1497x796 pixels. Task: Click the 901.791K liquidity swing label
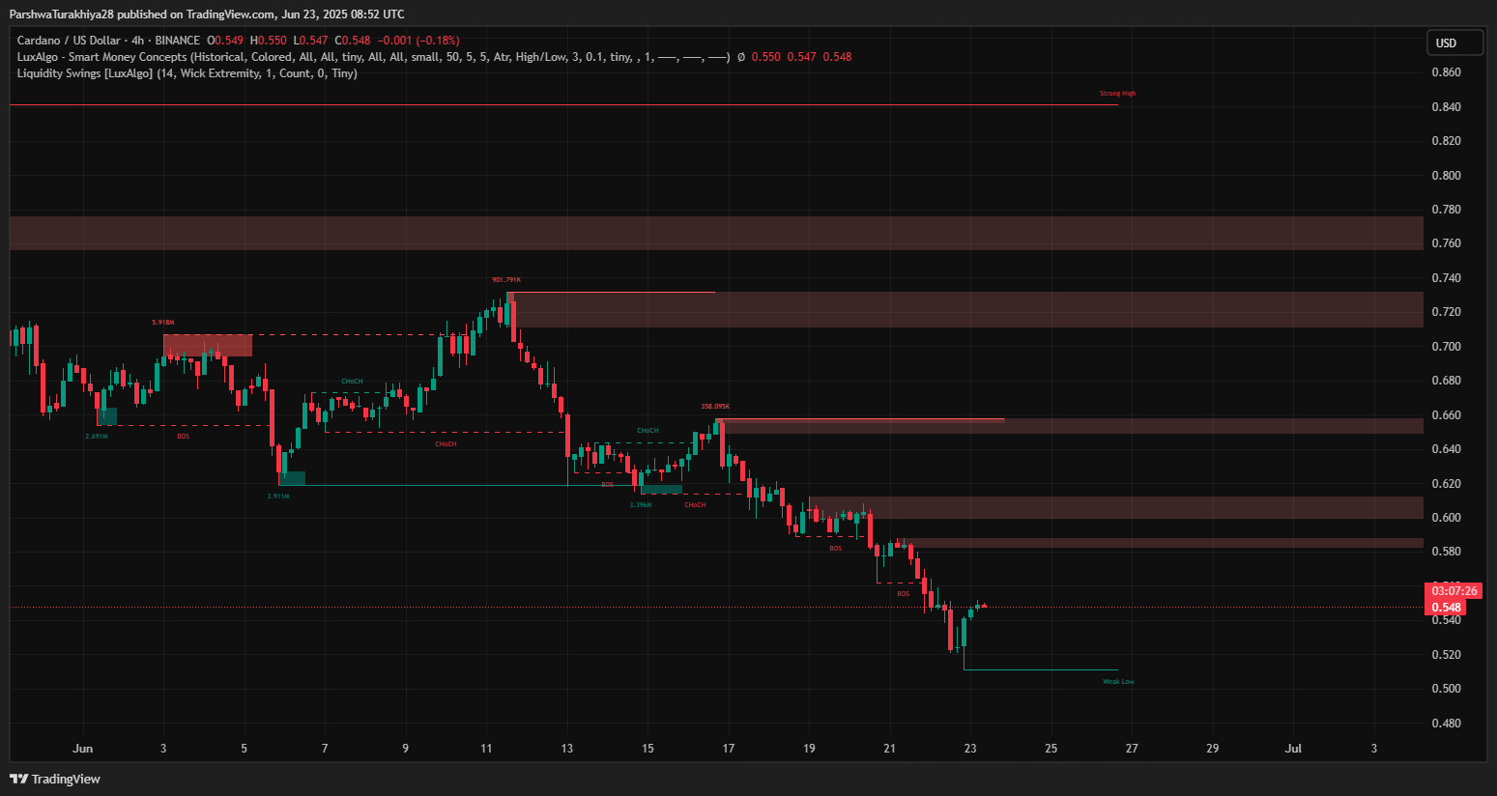(x=505, y=280)
